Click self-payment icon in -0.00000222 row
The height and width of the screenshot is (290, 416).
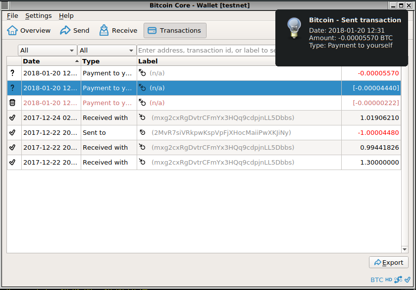[143, 103]
